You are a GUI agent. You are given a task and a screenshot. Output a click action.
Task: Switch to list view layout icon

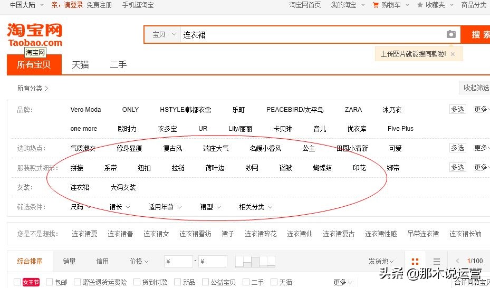click(437, 262)
